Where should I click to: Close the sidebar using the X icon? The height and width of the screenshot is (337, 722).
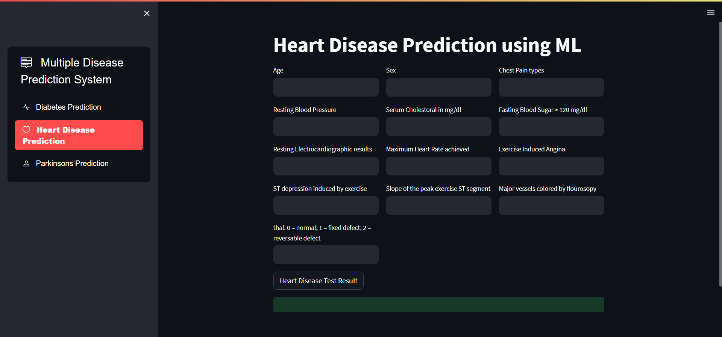click(x=147, y=13)
